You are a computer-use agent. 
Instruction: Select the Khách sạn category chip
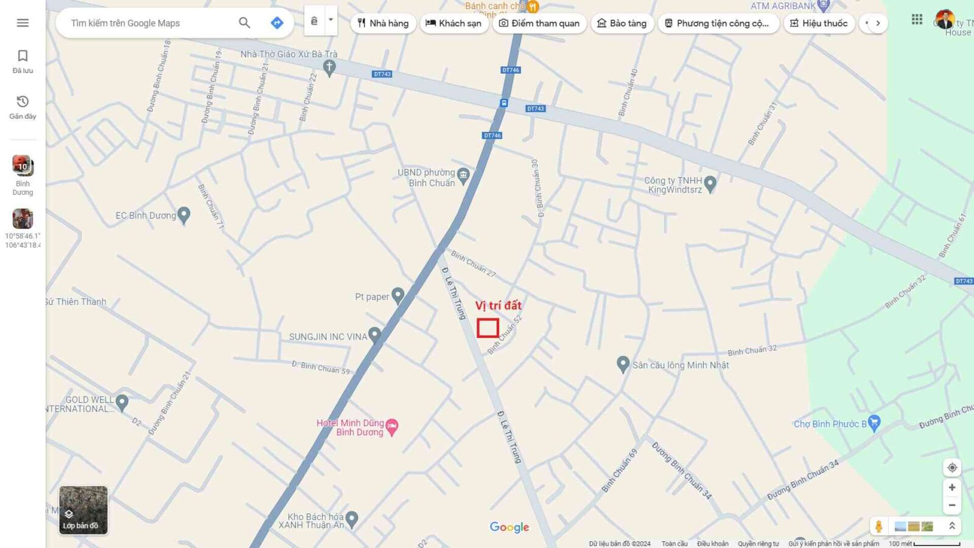454,23
